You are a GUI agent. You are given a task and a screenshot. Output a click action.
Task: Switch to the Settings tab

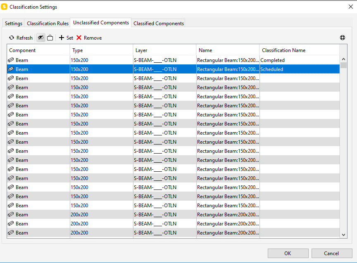pyautogui.click(x=14, y=24)
